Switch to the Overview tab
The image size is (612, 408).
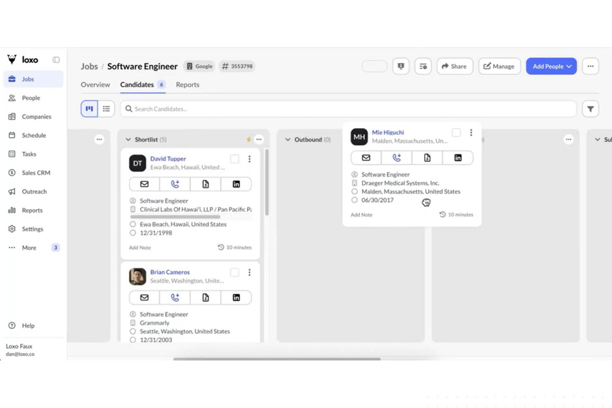[x=96, y=85]
